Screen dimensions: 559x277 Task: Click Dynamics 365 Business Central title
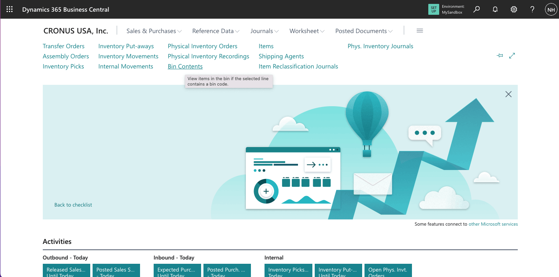click(x=66, y=9)
